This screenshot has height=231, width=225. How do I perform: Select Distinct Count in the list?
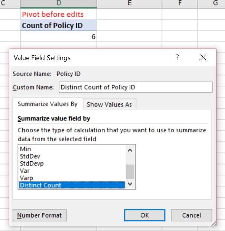tap(72, 185)
